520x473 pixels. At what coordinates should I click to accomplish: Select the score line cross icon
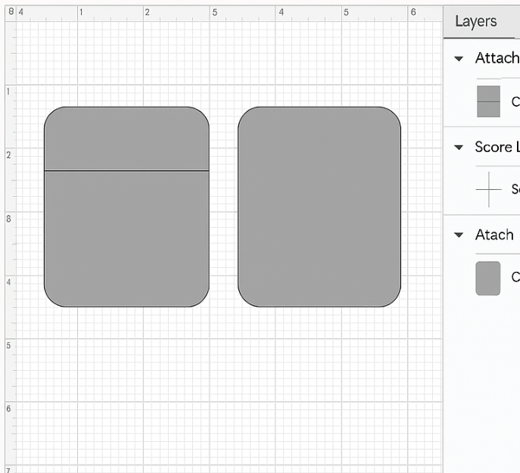[x=488, y=189]
